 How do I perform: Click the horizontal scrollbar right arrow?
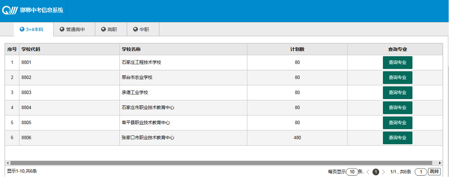click(x=440, y=163)
